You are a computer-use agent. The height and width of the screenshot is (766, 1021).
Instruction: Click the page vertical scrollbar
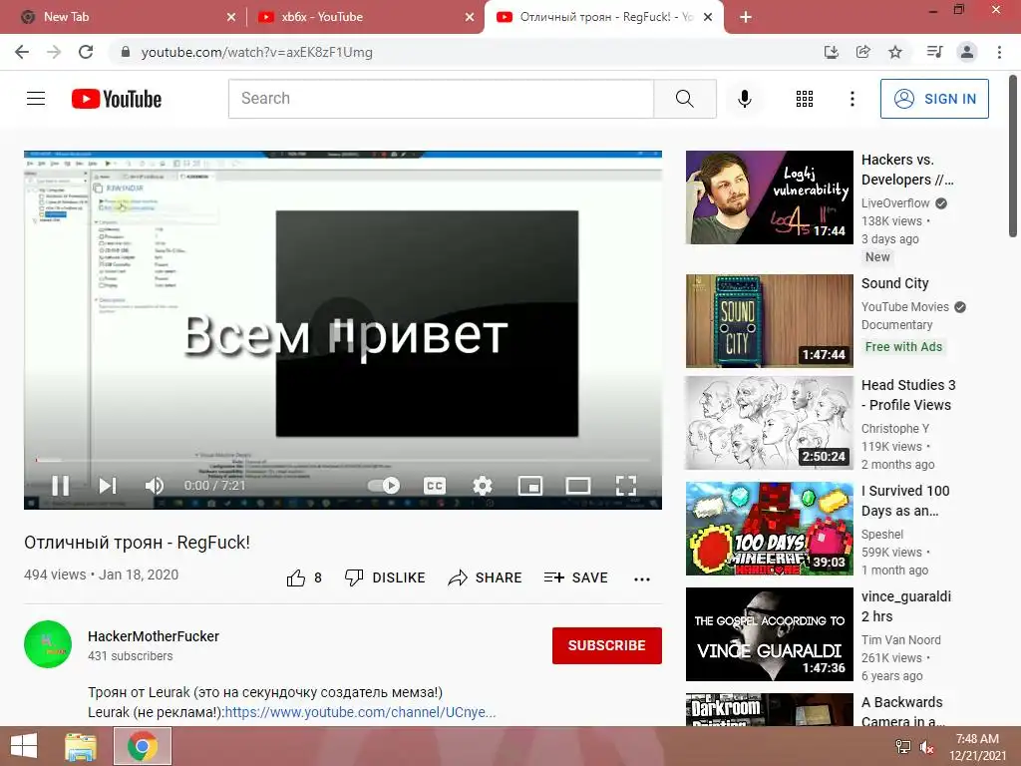[1013, 157]
